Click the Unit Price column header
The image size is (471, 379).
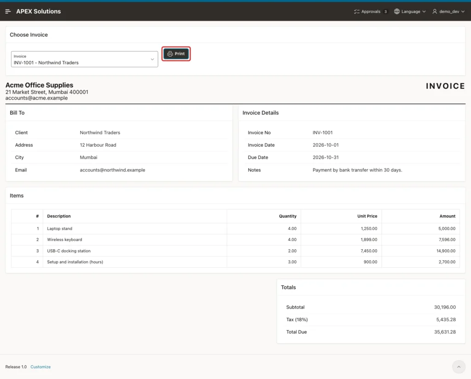367,216
